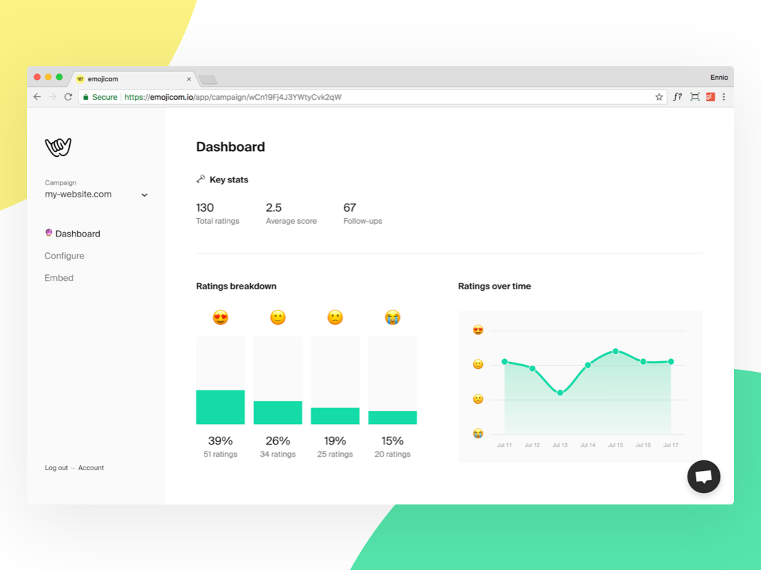Select the heart-eyes emoji in ratings breakdown

(220, 318)
